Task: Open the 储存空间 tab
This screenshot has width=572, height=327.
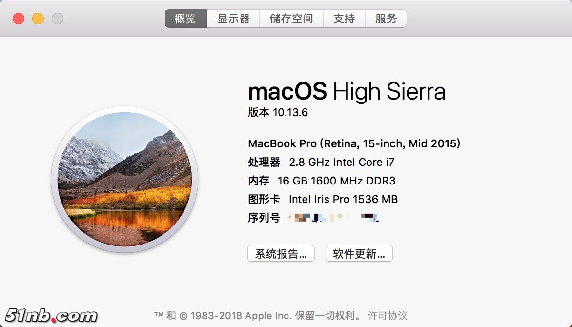Action: tap(291, 19)
